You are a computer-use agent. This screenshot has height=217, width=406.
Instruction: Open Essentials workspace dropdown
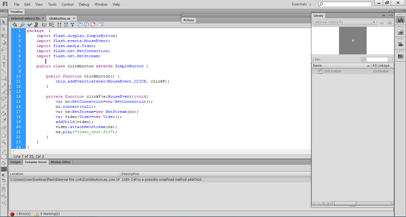click(x=301, y=4)
